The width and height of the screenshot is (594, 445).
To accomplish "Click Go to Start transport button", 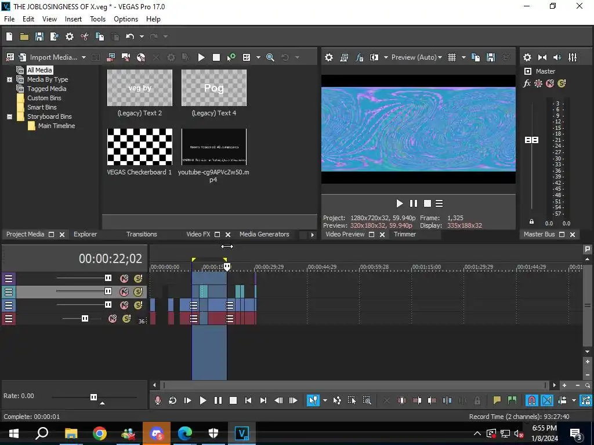I will click(x=248, y=400).
